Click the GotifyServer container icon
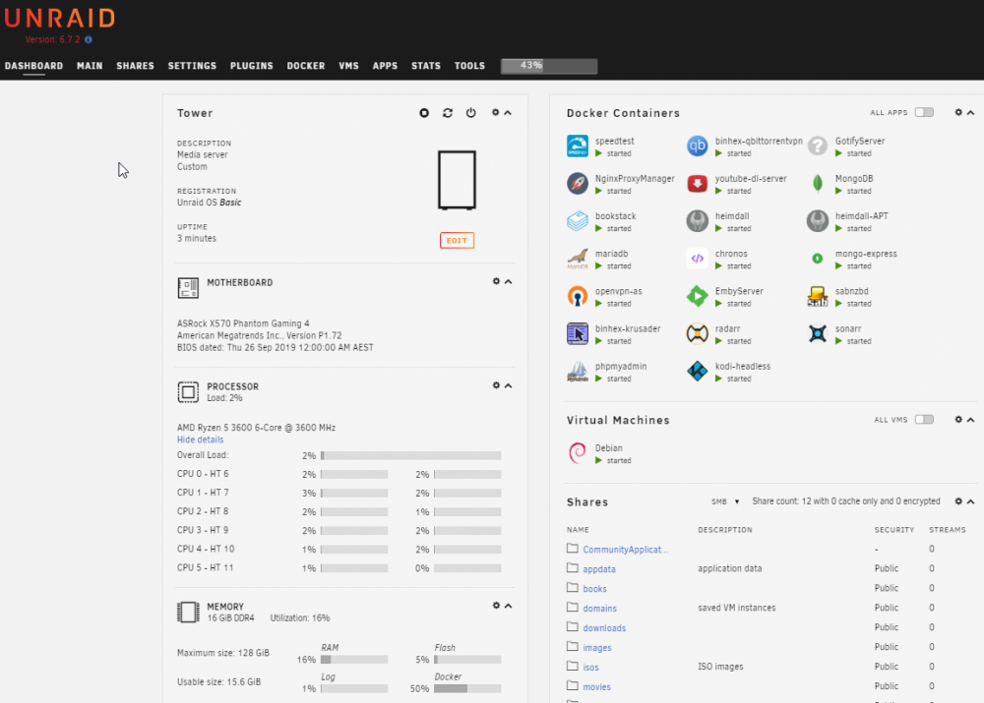This screenshot has width=984, height=703. coord(817,146)
